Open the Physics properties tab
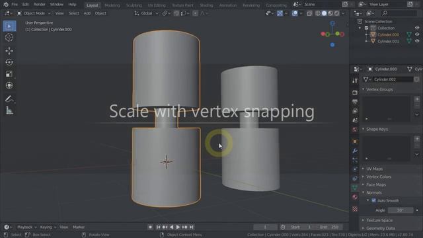Screen dimensions: 423x238 [x=355, y=169]
